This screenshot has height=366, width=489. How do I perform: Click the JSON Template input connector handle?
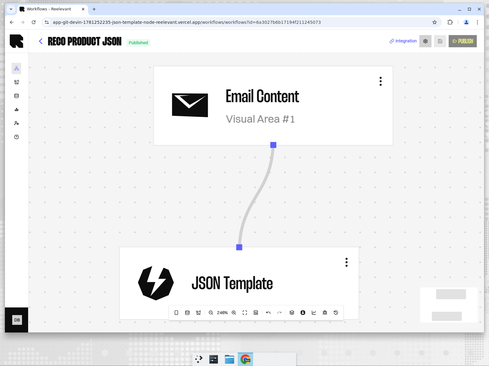pyautogui.click(x=239, y=247)
